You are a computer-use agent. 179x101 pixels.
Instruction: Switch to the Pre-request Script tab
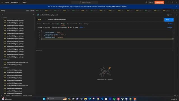click(72, 24)
